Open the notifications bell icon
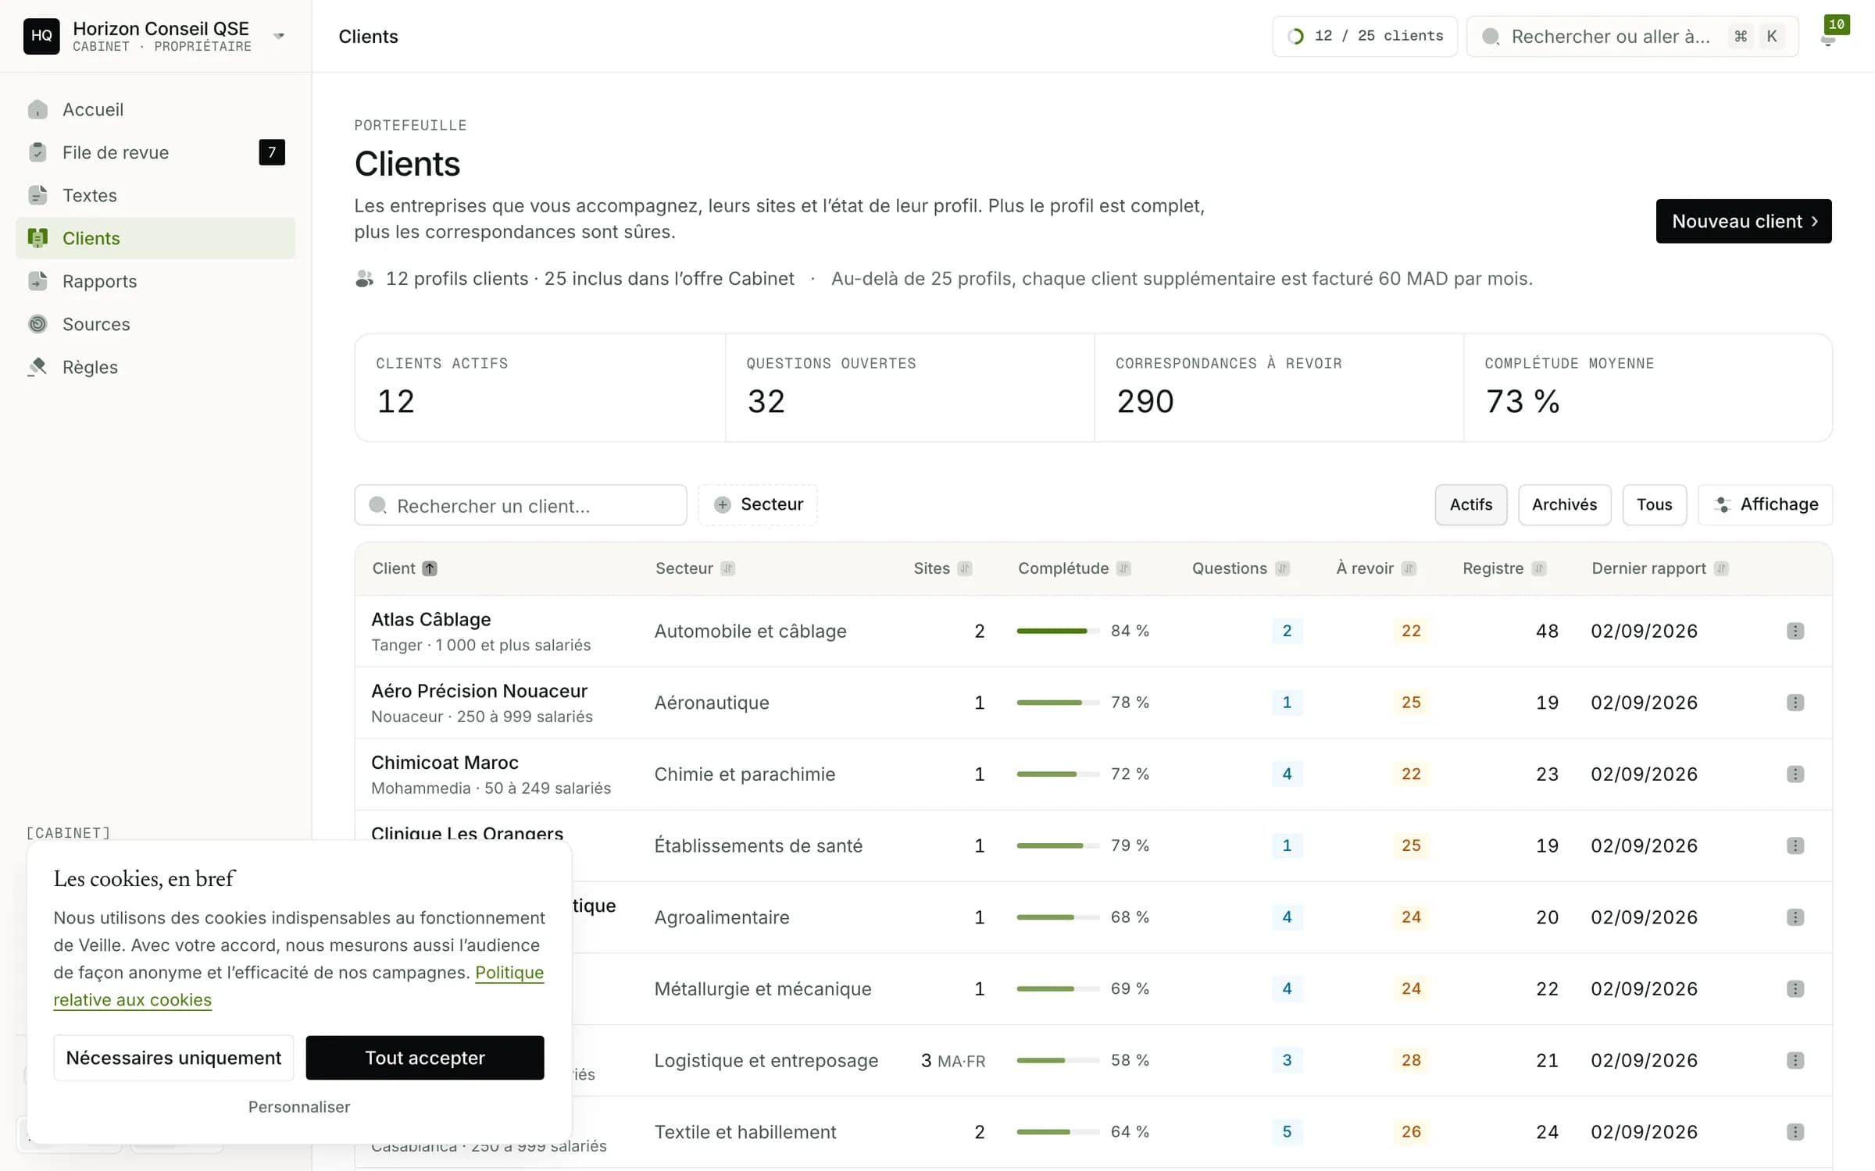 pyautogui.click(x=1828, y=39)
